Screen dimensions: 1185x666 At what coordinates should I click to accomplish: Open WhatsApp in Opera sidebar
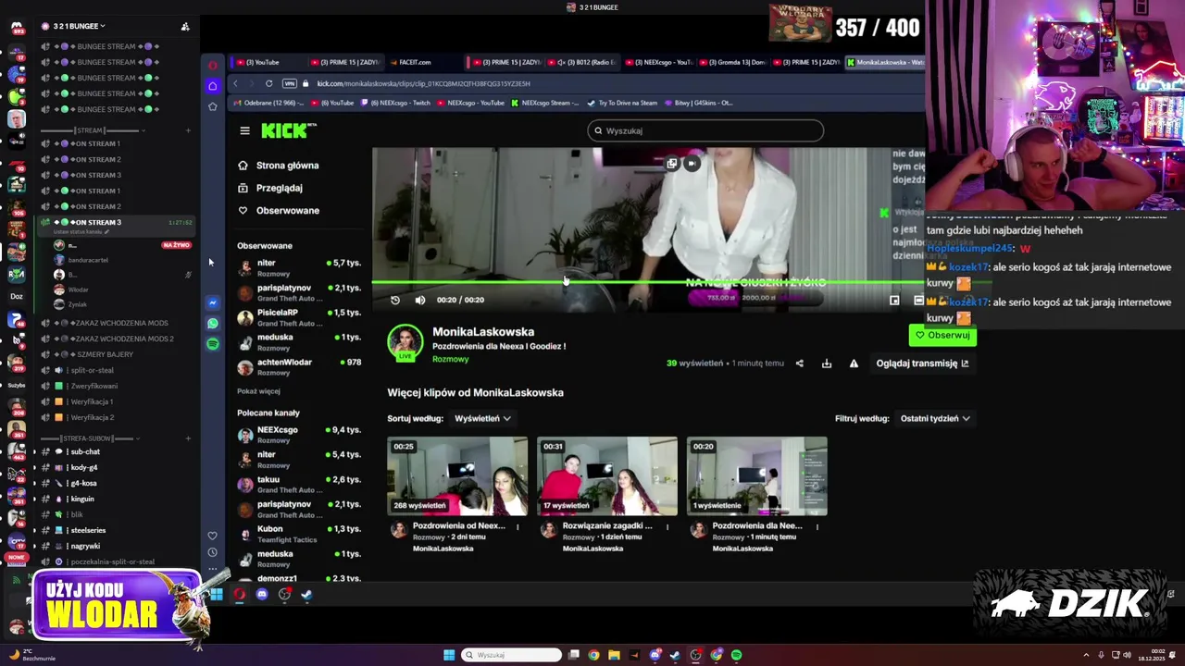coord(213,324)
